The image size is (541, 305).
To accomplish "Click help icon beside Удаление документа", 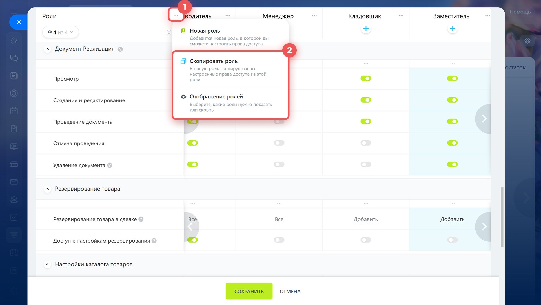I will click(x=110, y=165).
